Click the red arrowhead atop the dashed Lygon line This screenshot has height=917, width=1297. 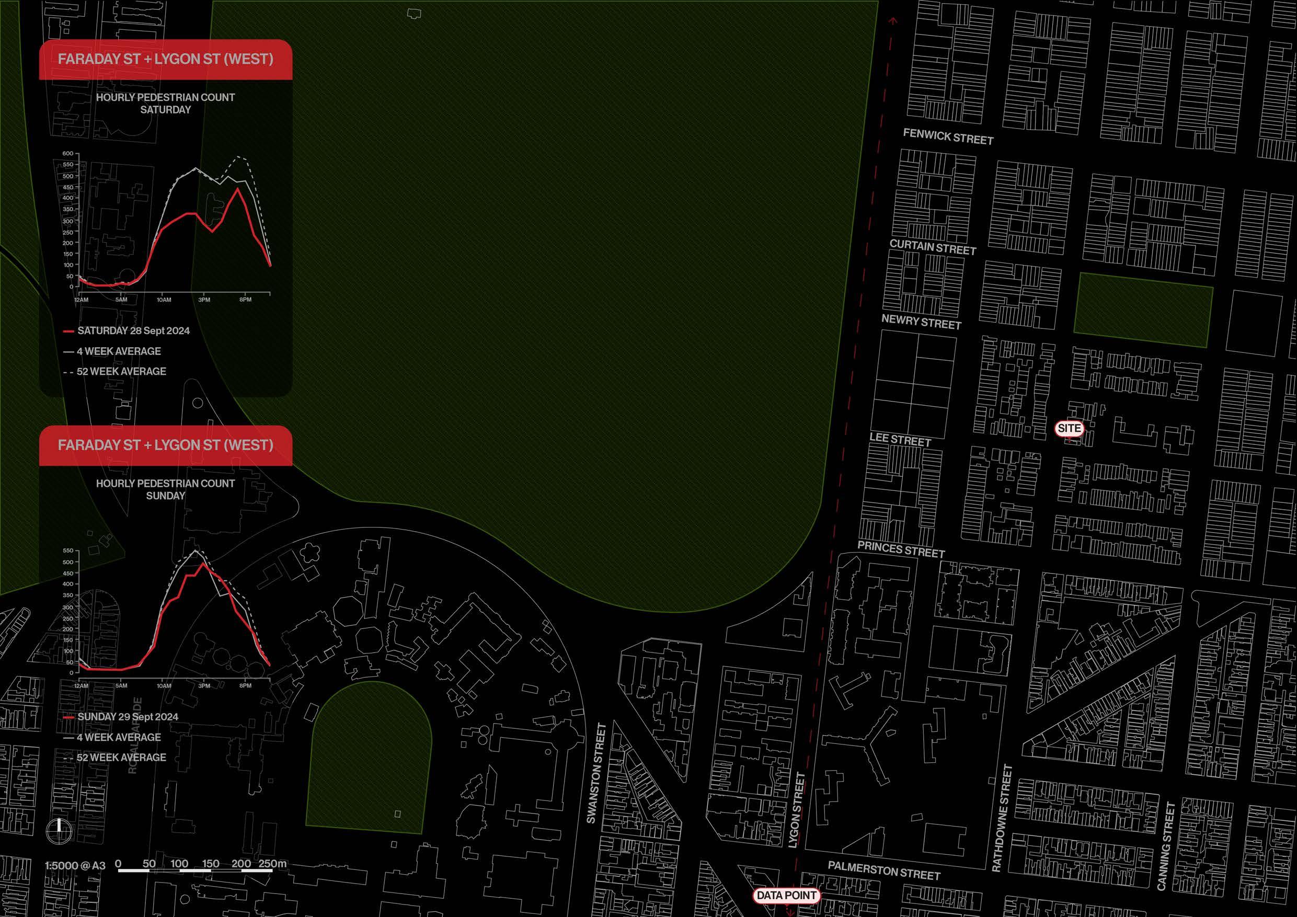coord(893,21)
